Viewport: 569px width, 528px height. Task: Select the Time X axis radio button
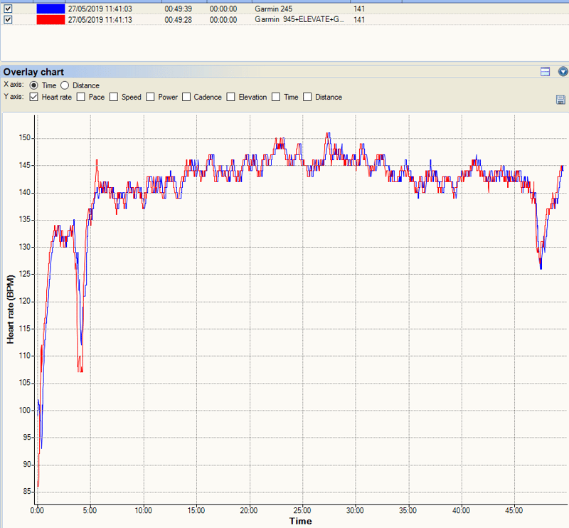(33, 85)
